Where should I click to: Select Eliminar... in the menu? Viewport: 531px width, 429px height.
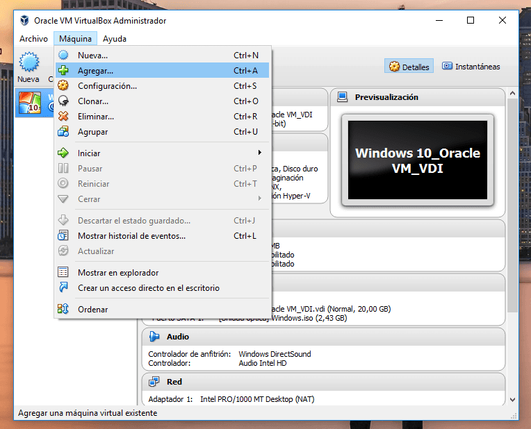163,116
